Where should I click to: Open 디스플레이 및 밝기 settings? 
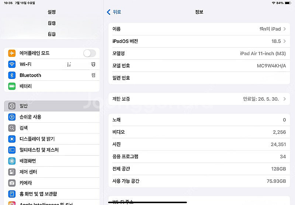coord(52,139)
